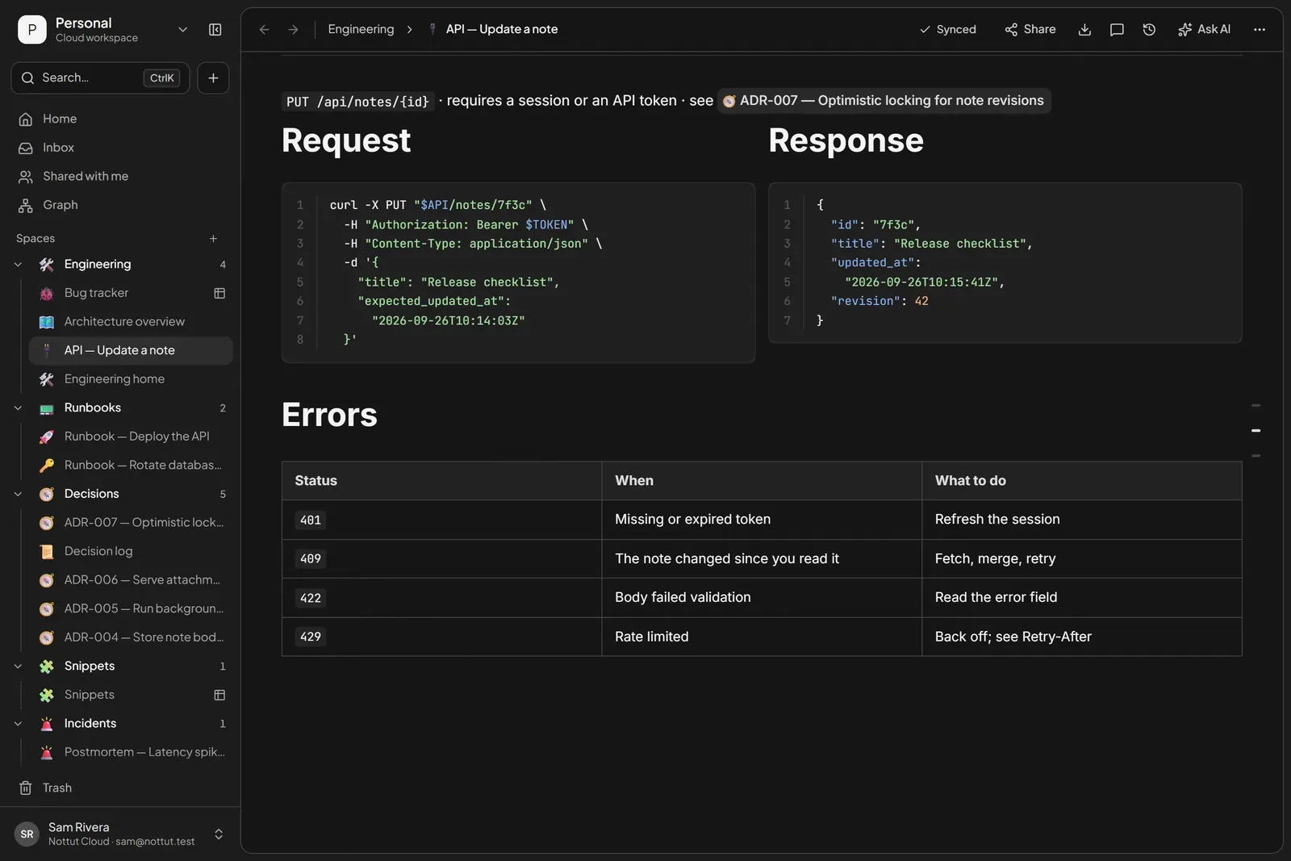Open Engineering home page
Viewport: 1291px width, 861px height.
(x=131, y=379)
